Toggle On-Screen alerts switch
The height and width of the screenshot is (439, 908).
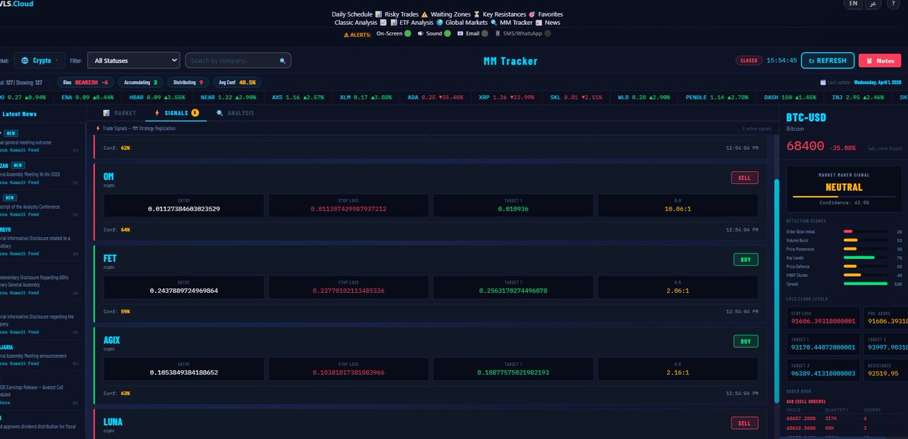tap(407, 33)
